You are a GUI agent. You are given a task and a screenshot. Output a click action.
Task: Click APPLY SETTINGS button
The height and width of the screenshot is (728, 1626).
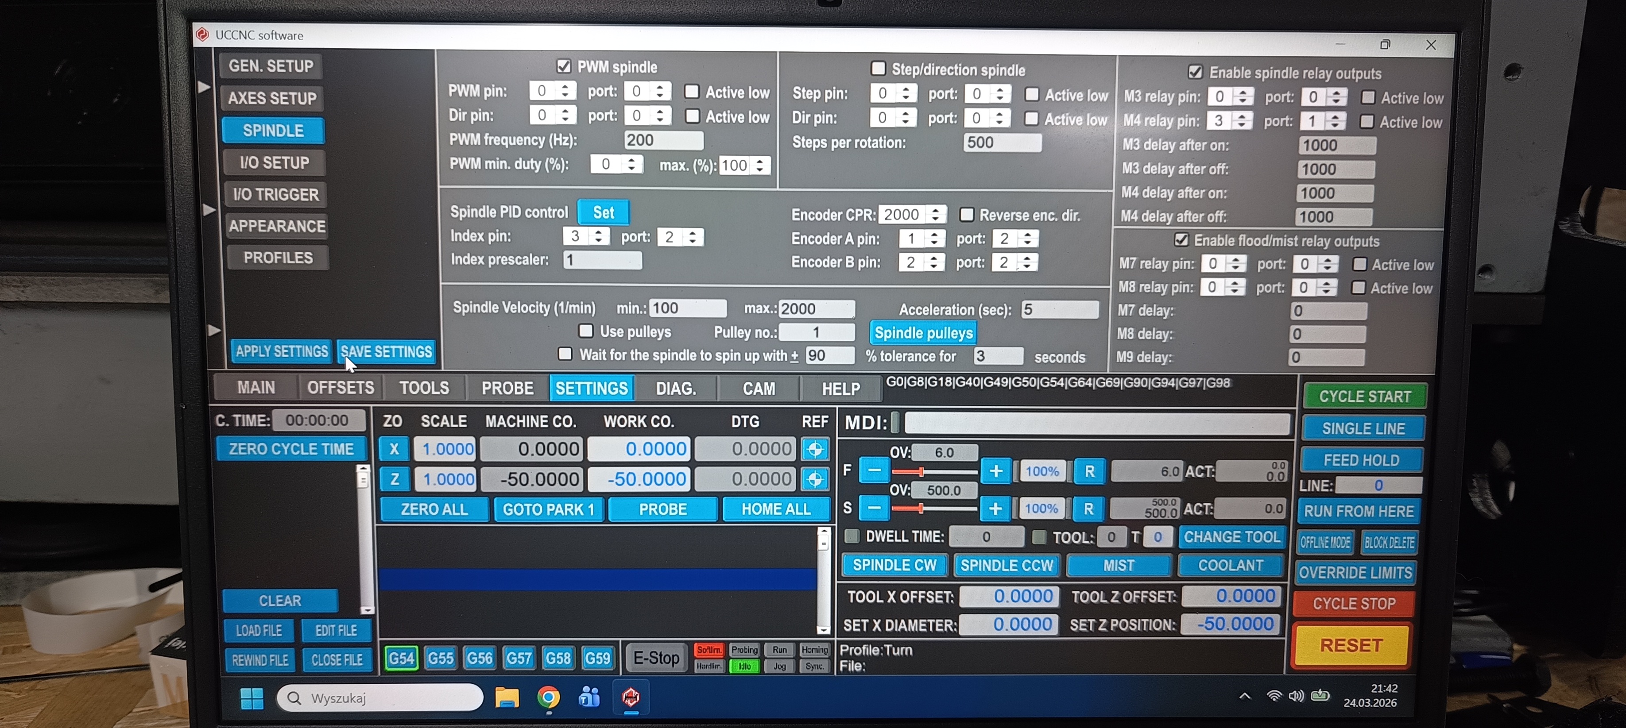pyautogui.click(x=282, y=351)
